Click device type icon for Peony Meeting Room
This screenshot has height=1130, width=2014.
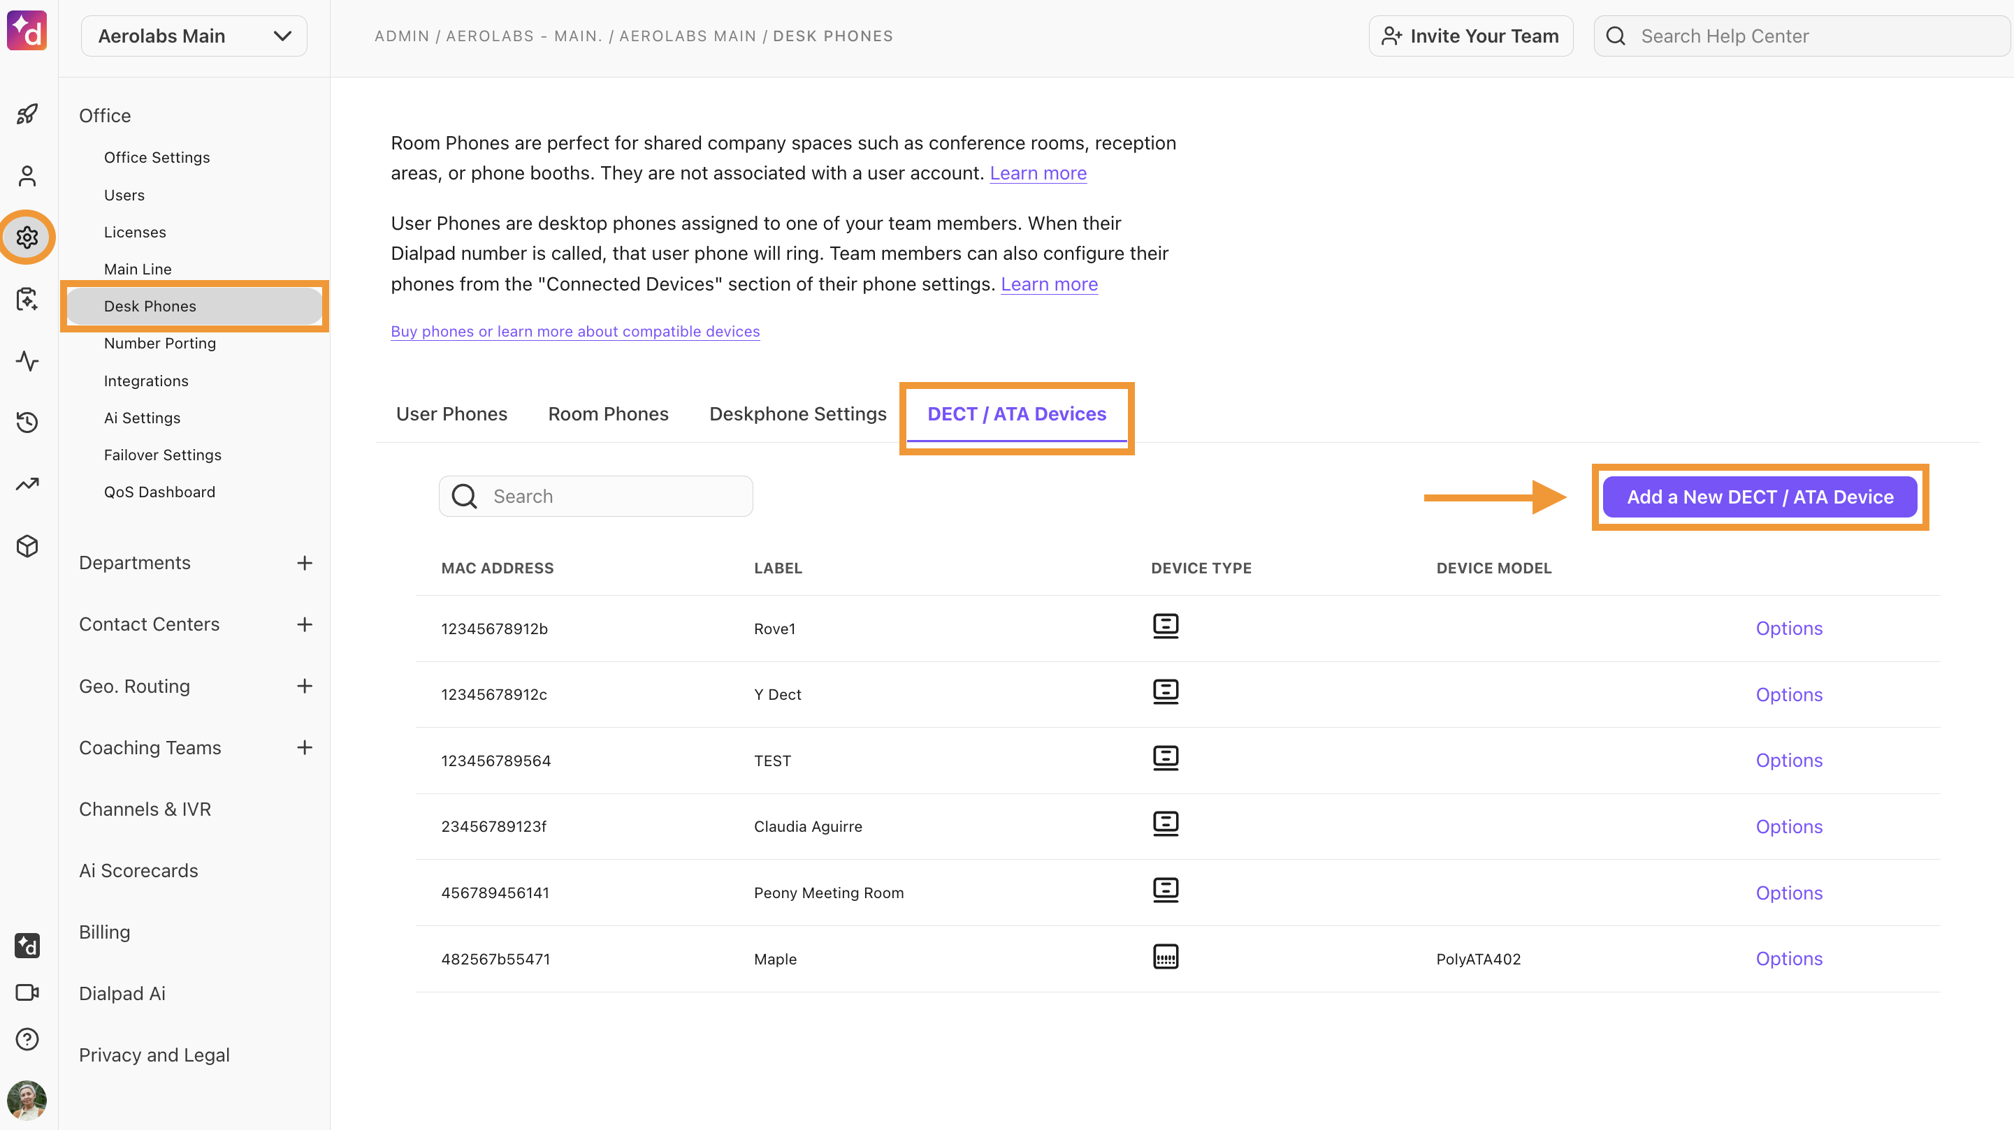click(x=1165, y=890)
